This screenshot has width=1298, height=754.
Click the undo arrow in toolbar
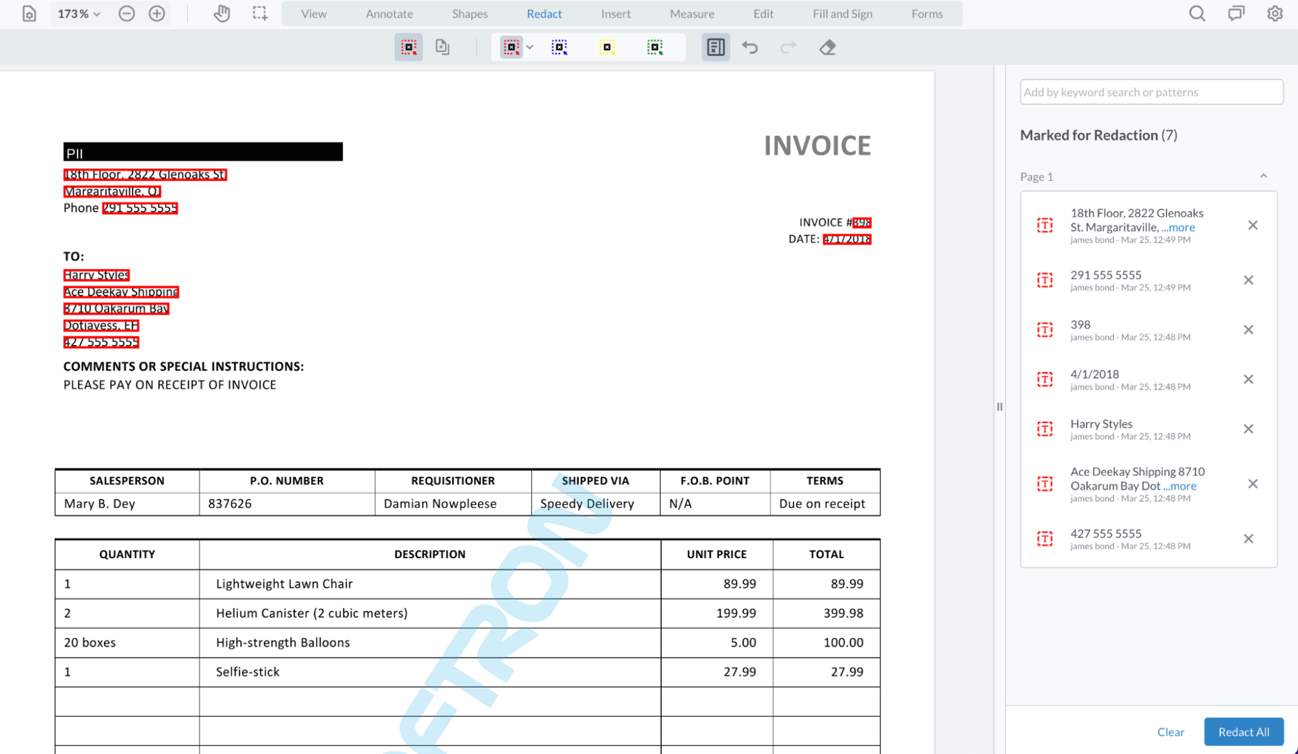tap(750, 47)
